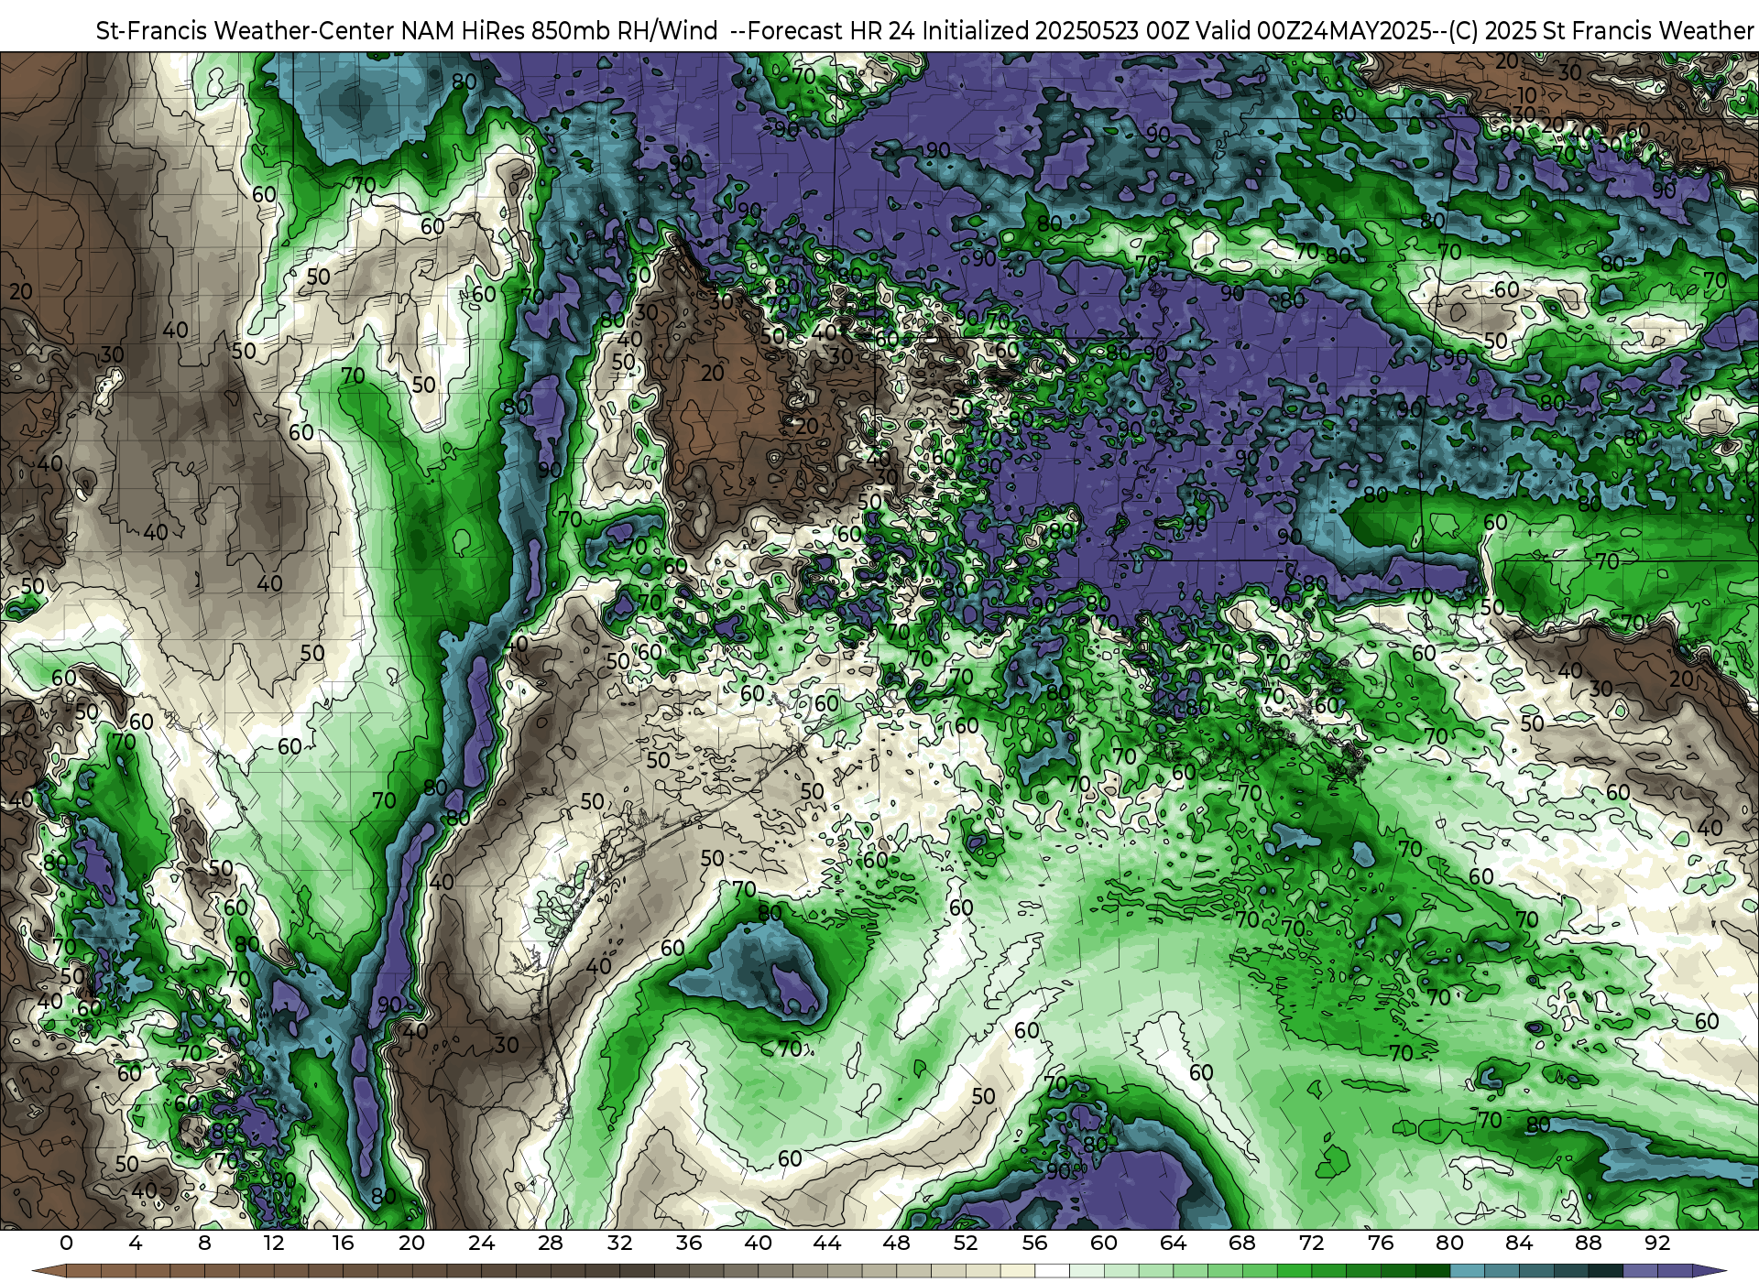
Task: Click the "0" label on the legend scale
Action: point(66,1244)
